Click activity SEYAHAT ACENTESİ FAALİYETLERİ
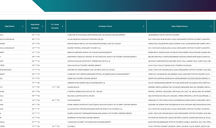This screenshot has height=128, width=216. pos(180,61)
